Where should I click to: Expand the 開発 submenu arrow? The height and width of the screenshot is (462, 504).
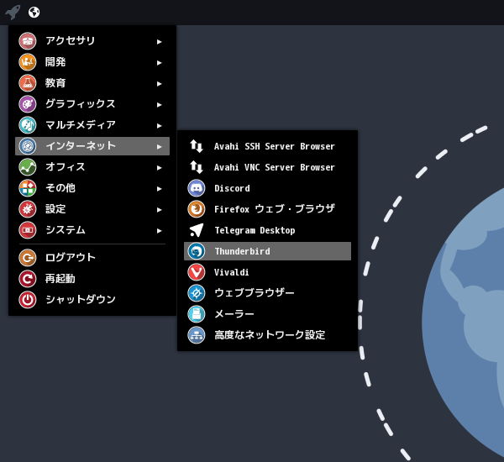pos(159,63)
